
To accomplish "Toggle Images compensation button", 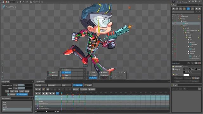I will [x=104, y=75].
